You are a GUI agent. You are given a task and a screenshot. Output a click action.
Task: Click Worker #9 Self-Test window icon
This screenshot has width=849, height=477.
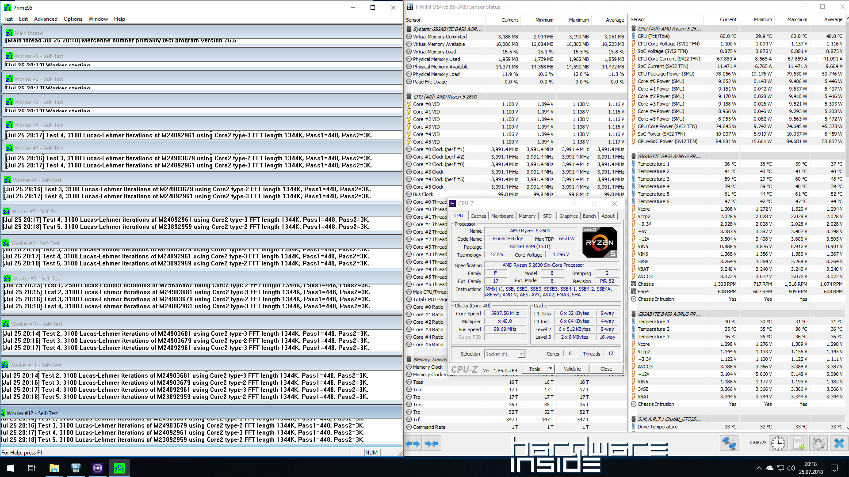click(x=7, y=278)
